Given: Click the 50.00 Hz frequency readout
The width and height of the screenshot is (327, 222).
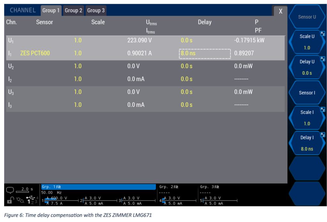Looking at the screenshot, I should point(51,193).
